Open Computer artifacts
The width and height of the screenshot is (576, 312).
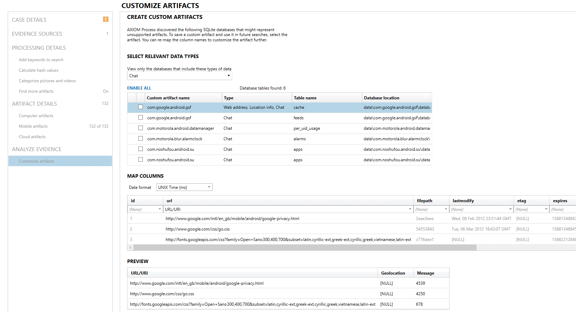tap(36, 116)
